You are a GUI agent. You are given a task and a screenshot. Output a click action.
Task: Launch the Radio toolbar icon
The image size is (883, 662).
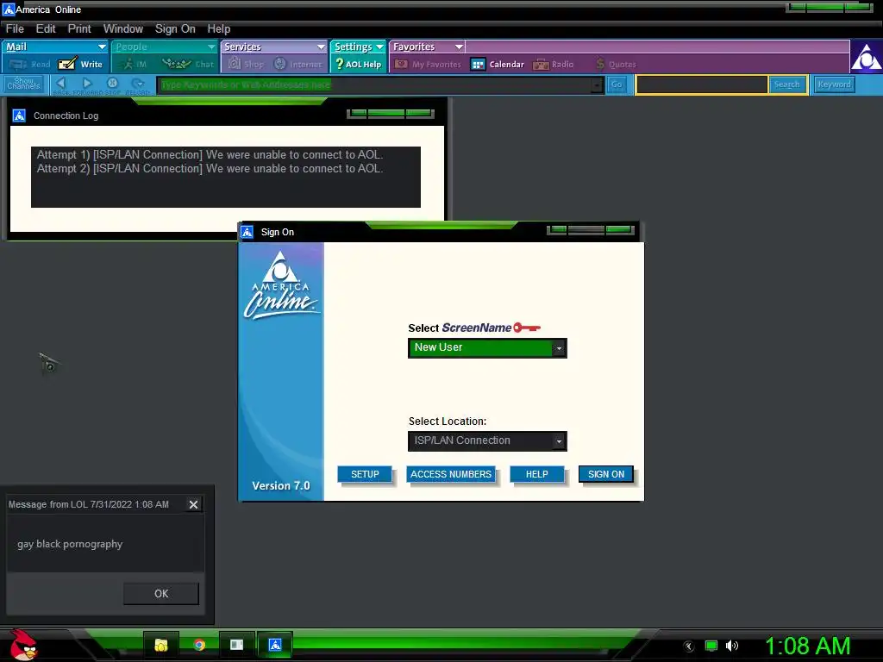553,64
